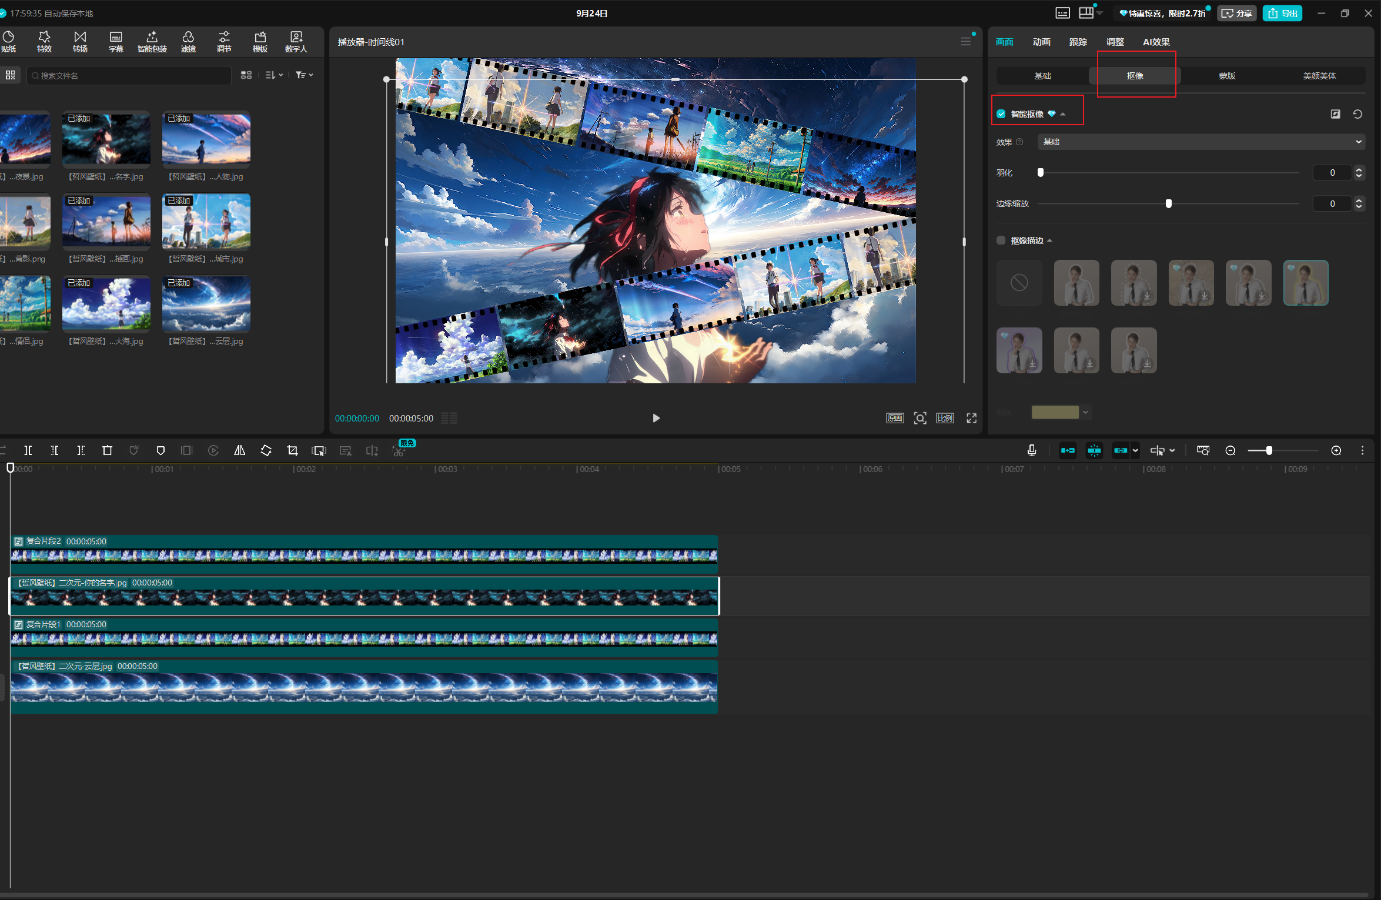Uncheck the 智能抠像 checkbox
Image resolution: width=1381 pixels, height=900 pixels.
pos(1001,114)
